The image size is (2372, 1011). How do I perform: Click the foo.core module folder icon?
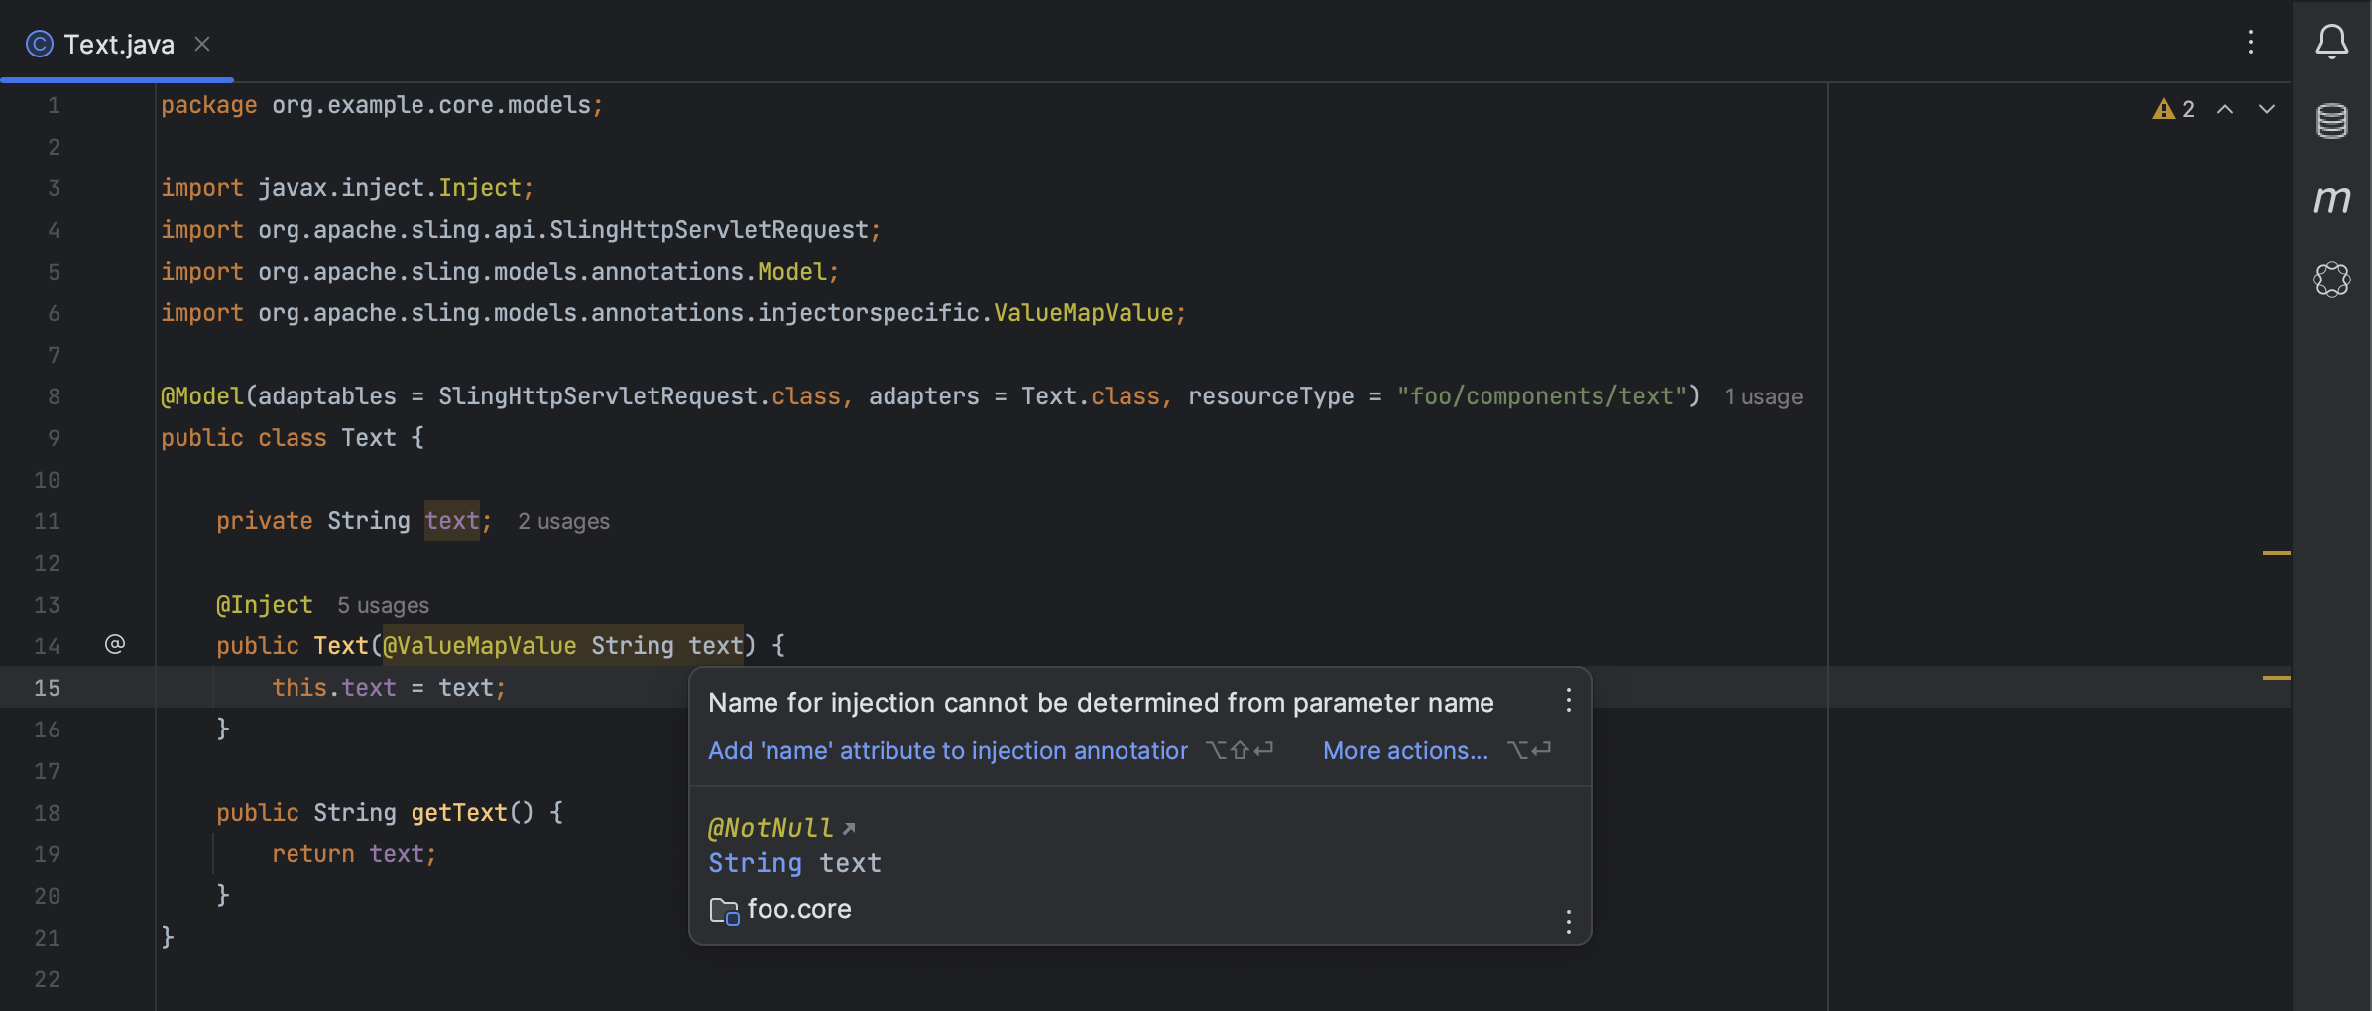(x=724, y=910)
